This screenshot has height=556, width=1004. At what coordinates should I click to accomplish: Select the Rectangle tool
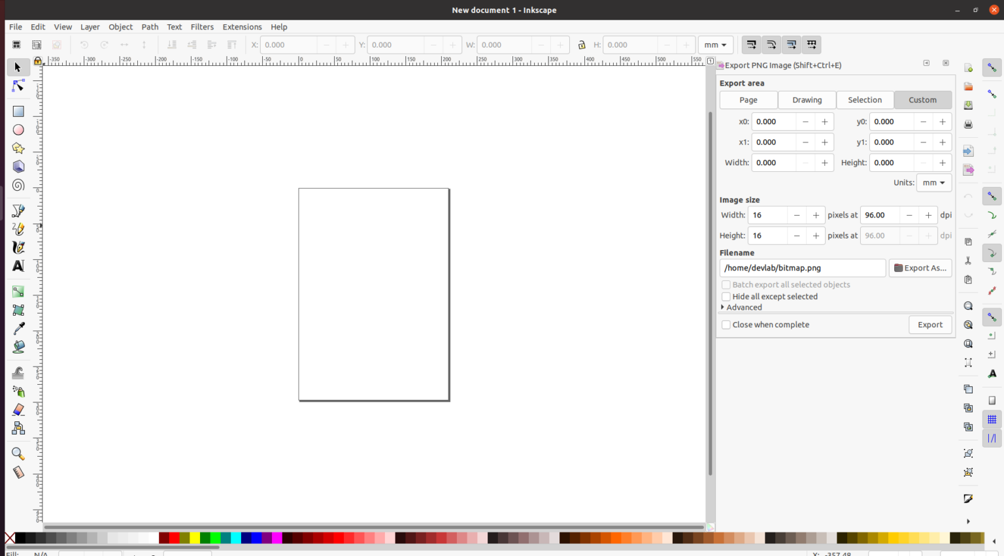[18, 111]
